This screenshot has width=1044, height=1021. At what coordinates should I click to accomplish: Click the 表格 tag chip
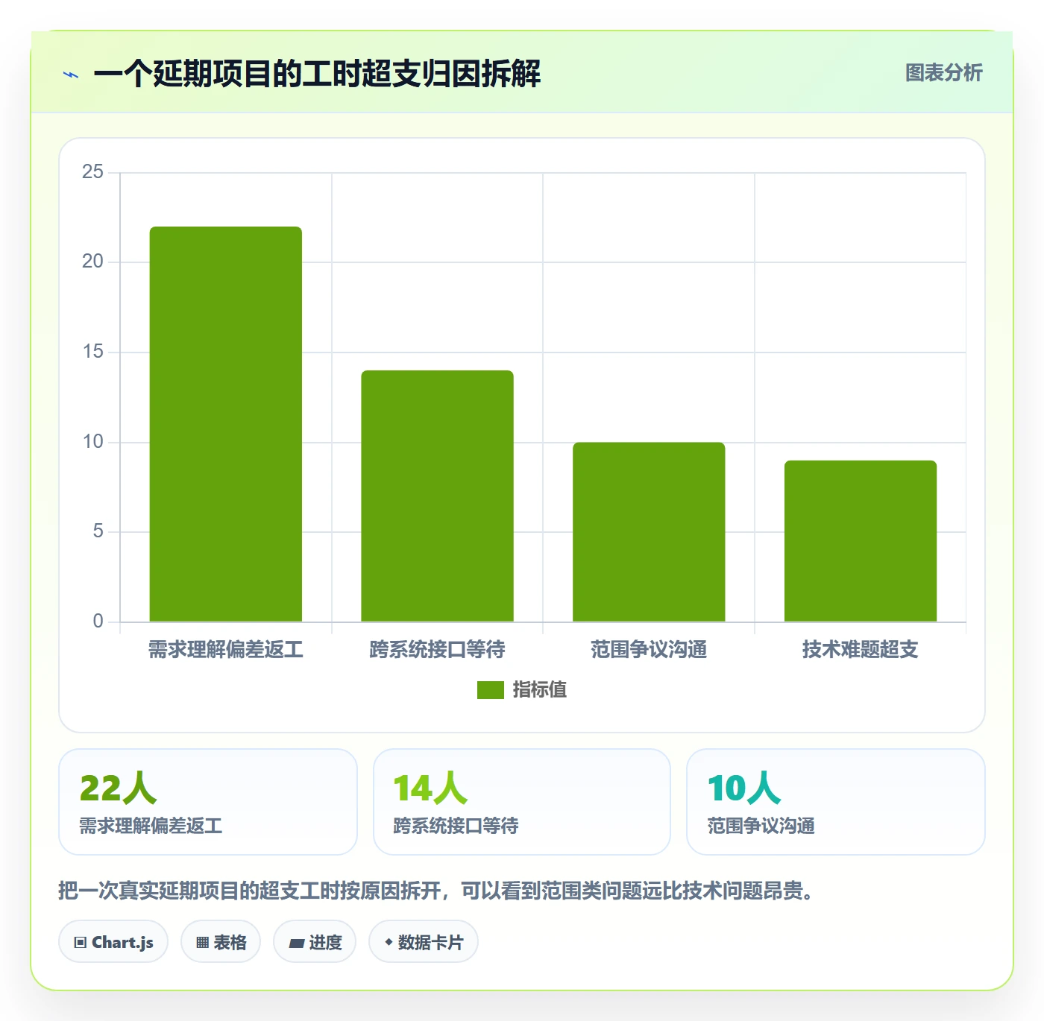(221, 942)
